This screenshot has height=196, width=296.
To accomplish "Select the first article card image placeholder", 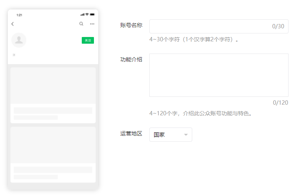I will (53, 86).
